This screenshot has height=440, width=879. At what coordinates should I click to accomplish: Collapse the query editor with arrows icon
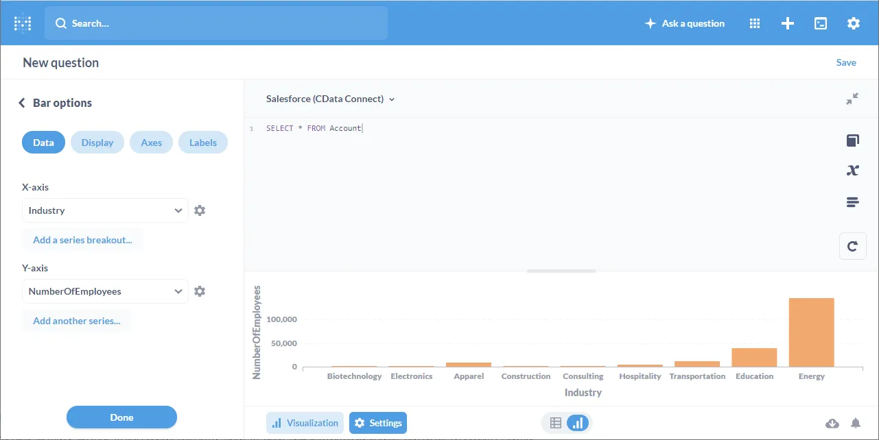click(x=852, y=99)
